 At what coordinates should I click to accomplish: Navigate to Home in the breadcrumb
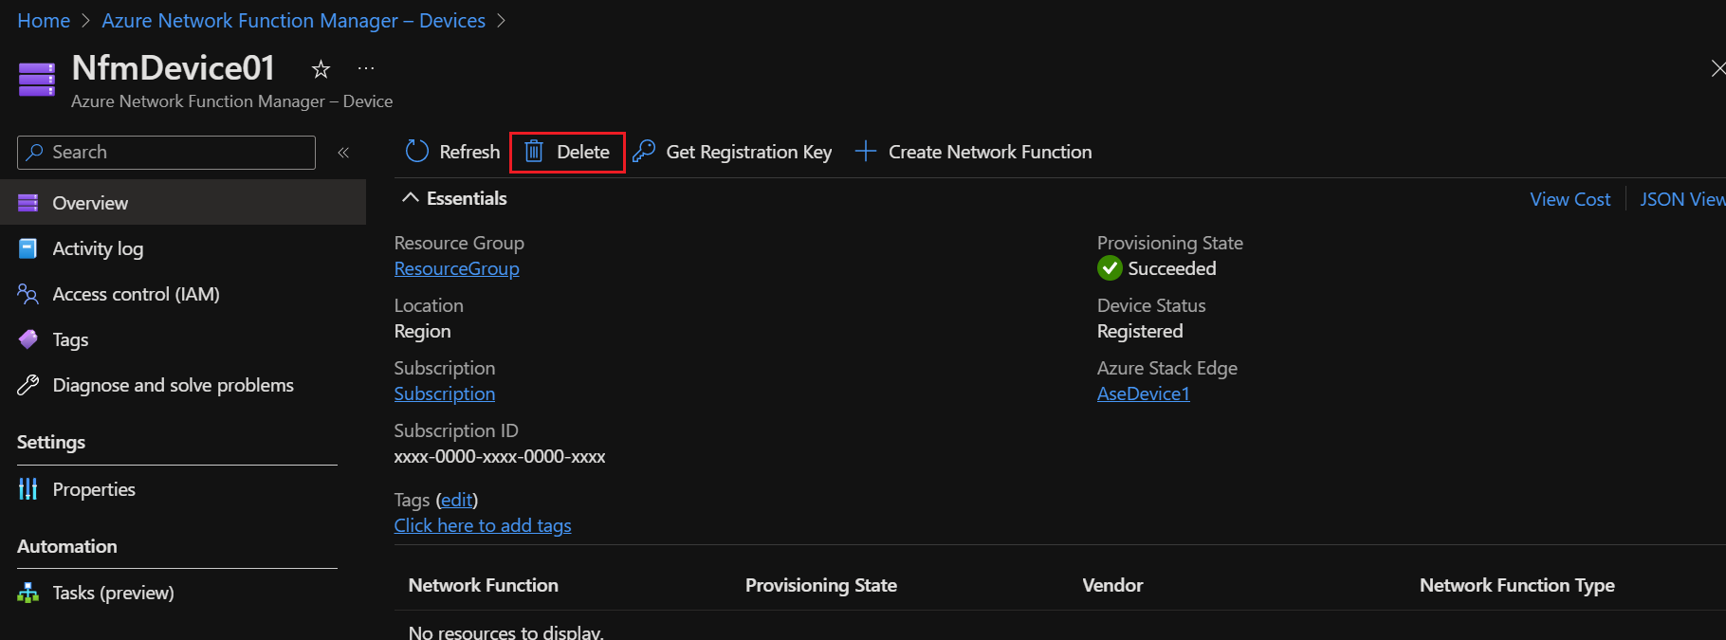pyautogui.click(x=44, y=21)
